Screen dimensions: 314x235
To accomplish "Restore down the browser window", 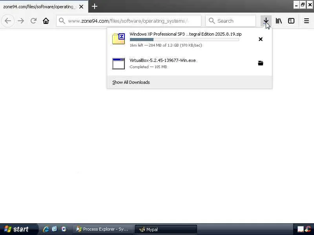I will [303, 5].
